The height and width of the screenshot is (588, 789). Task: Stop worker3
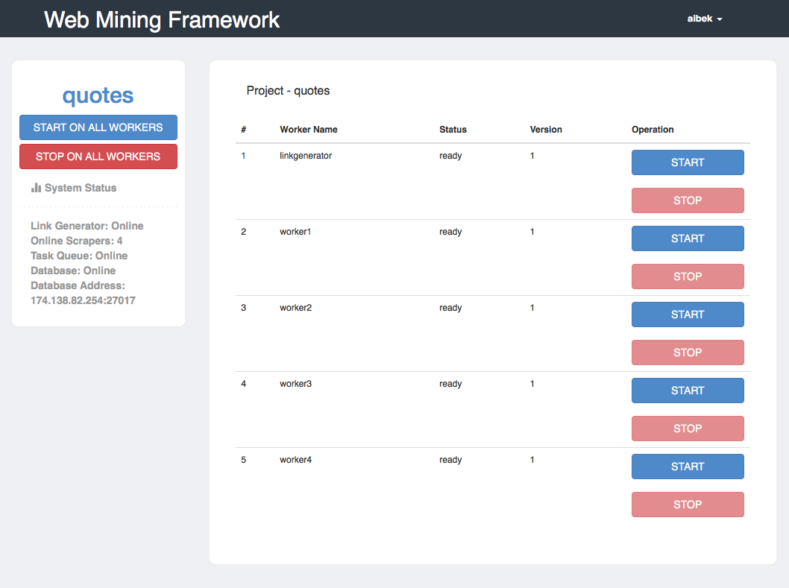tap(688, 429)
